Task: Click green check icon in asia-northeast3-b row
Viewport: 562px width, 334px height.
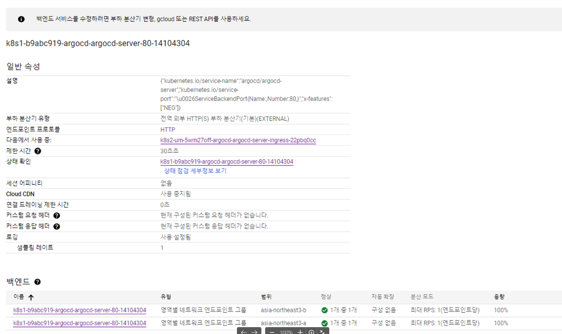Action: click(x=324, y=310)
